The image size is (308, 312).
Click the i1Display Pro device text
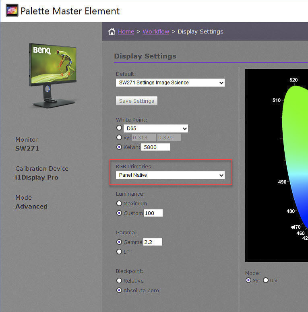point(37,177)
